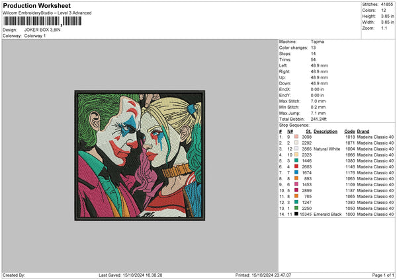This screenshot has width=397, height=280.
Task: Click the teal swatch beside 1446 stitches
Action: tap(296, 160)
